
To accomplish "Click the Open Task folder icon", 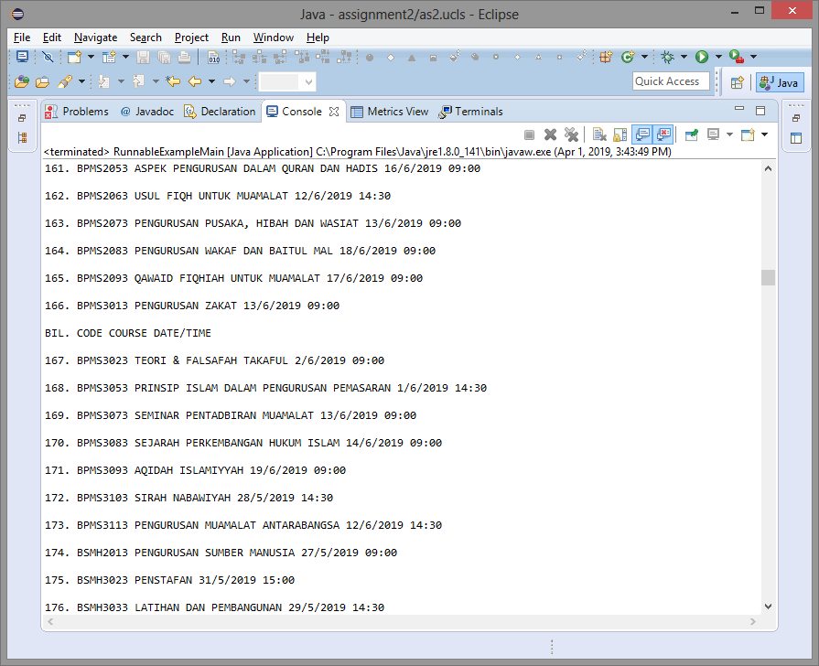I will (43, 81).
